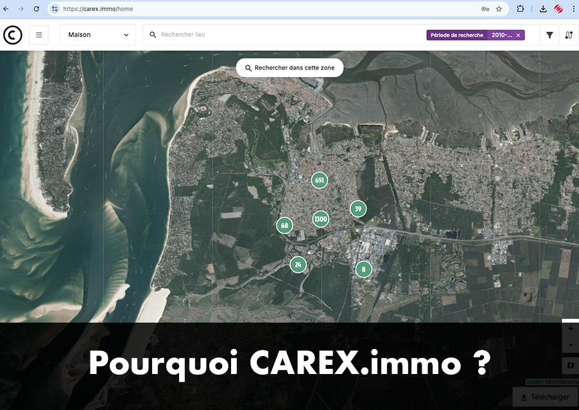Screen dimensions: 579x410
Task: Open the 1300 cluster marker
Action: click(x=320, y=219)
